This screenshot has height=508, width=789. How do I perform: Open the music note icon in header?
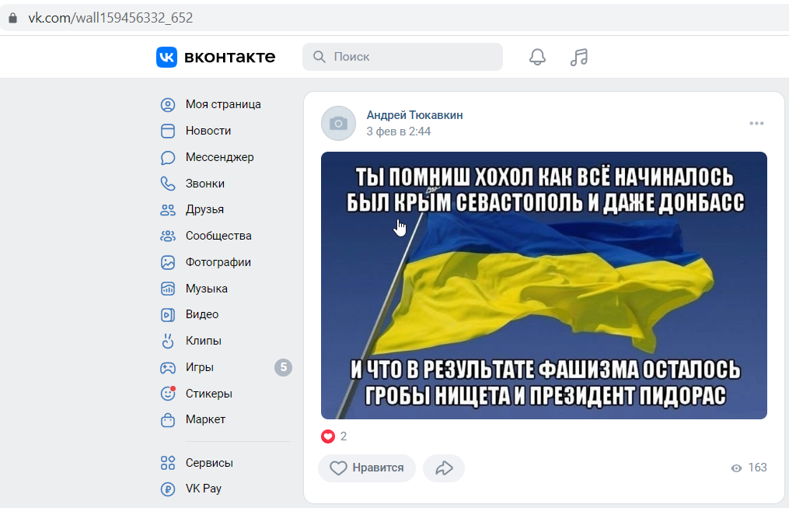click(x=579, y=57)
